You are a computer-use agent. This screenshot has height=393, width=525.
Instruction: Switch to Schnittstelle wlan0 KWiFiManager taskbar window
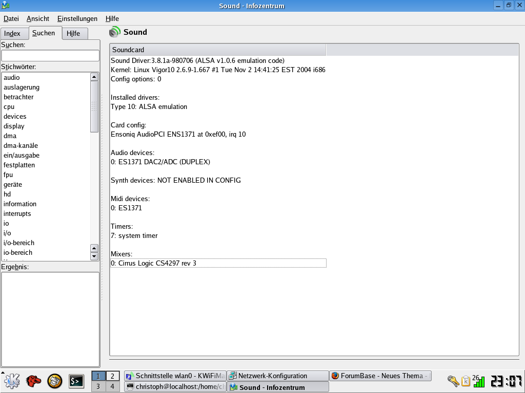pyautogui.click(x=175, y=376)
